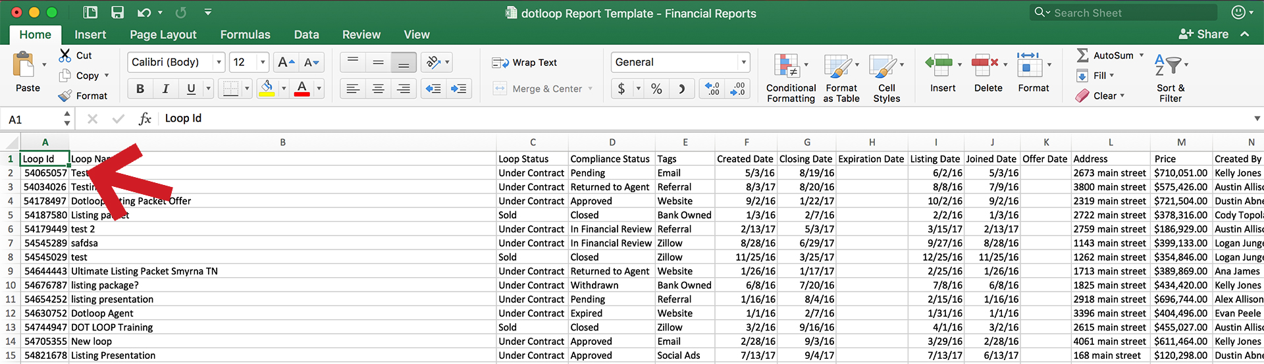The image size is (1264, 364).
Task: Click the red font color A
Action: click(x=302, y=88)
